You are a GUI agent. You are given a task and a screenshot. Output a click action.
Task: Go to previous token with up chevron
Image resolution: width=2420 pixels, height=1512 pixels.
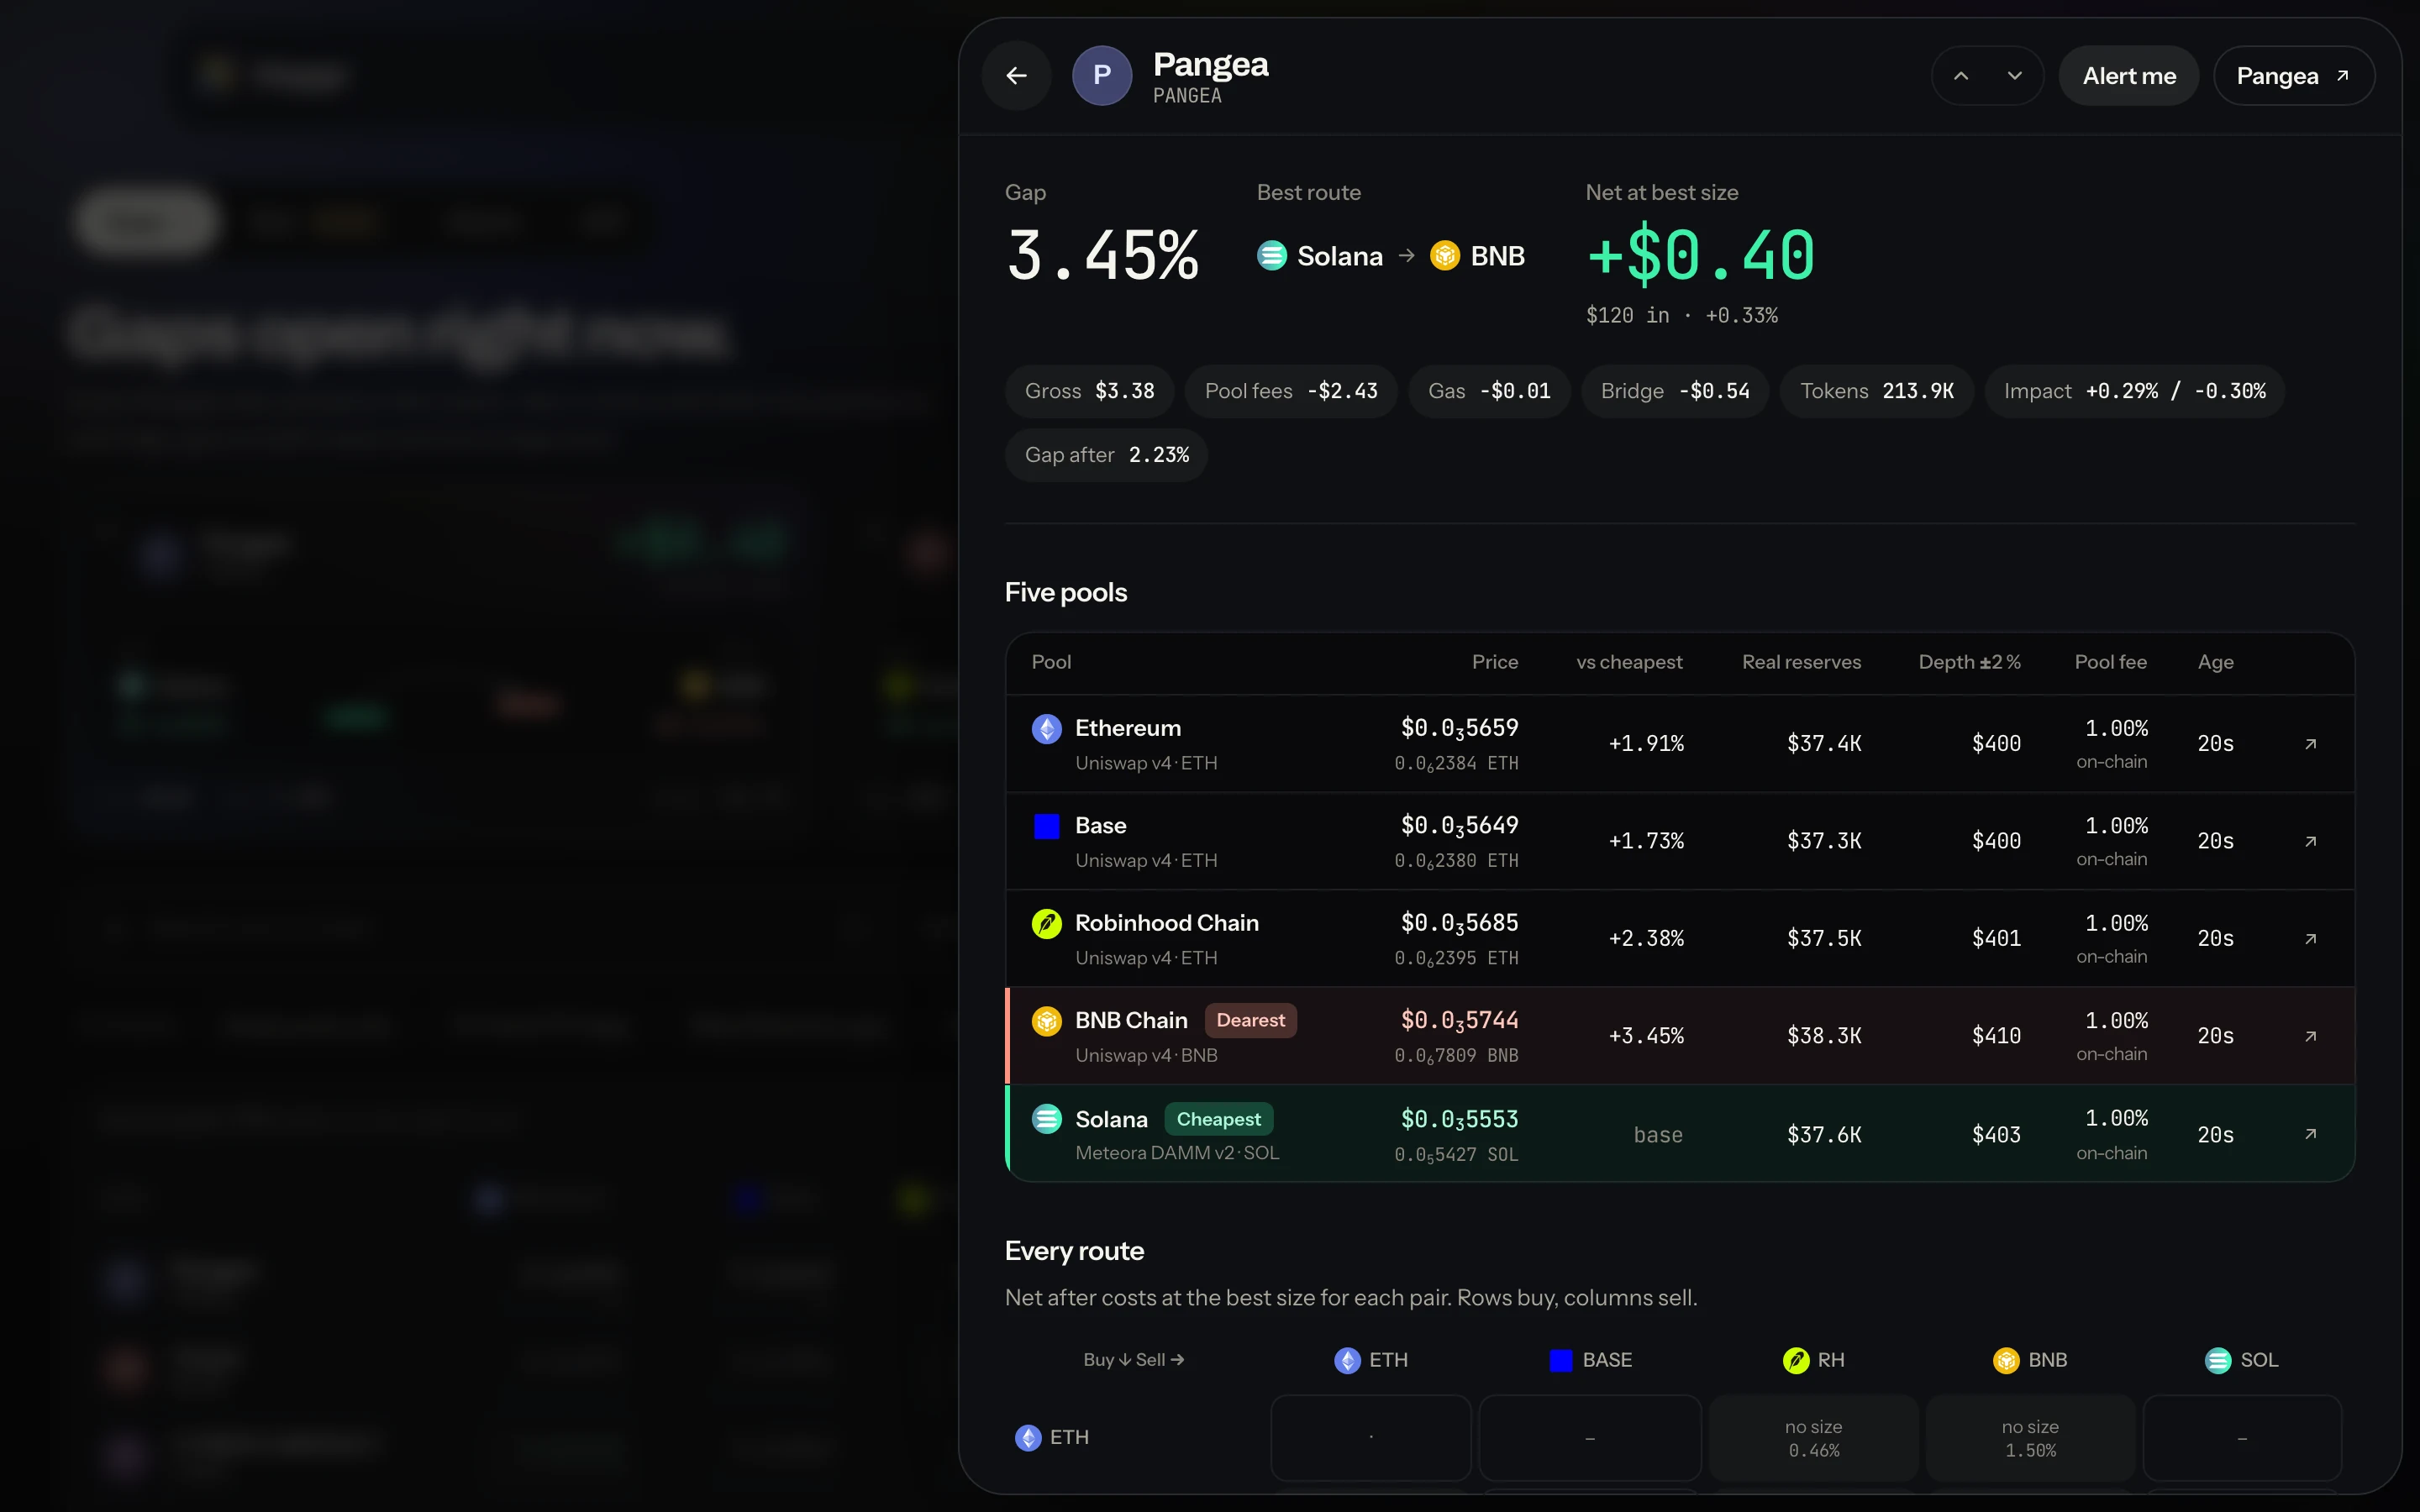(x=1961, y=76)
